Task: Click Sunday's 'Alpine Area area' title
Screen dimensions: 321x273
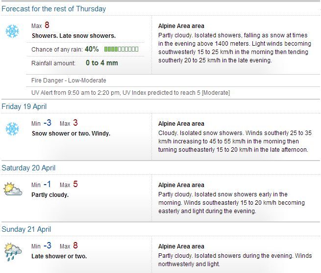Action: 181,246
